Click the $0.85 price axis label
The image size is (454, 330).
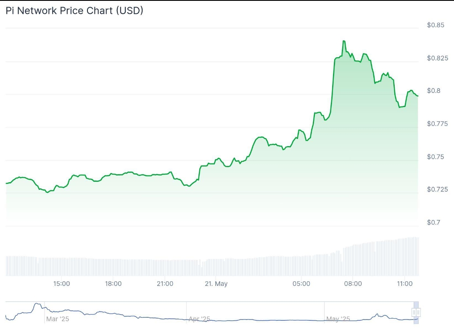point(436,25)
